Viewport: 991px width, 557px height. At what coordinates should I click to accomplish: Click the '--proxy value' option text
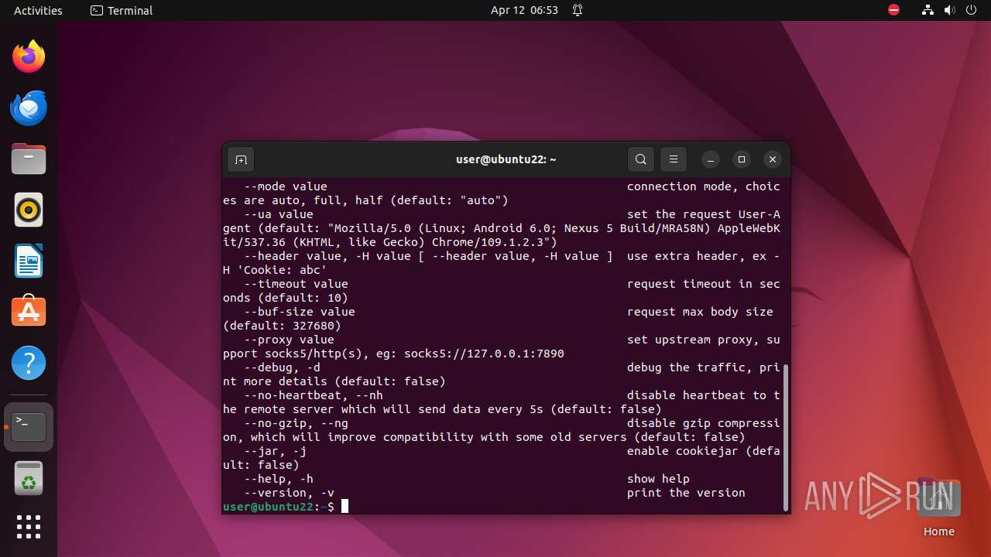tap(289, 340)
